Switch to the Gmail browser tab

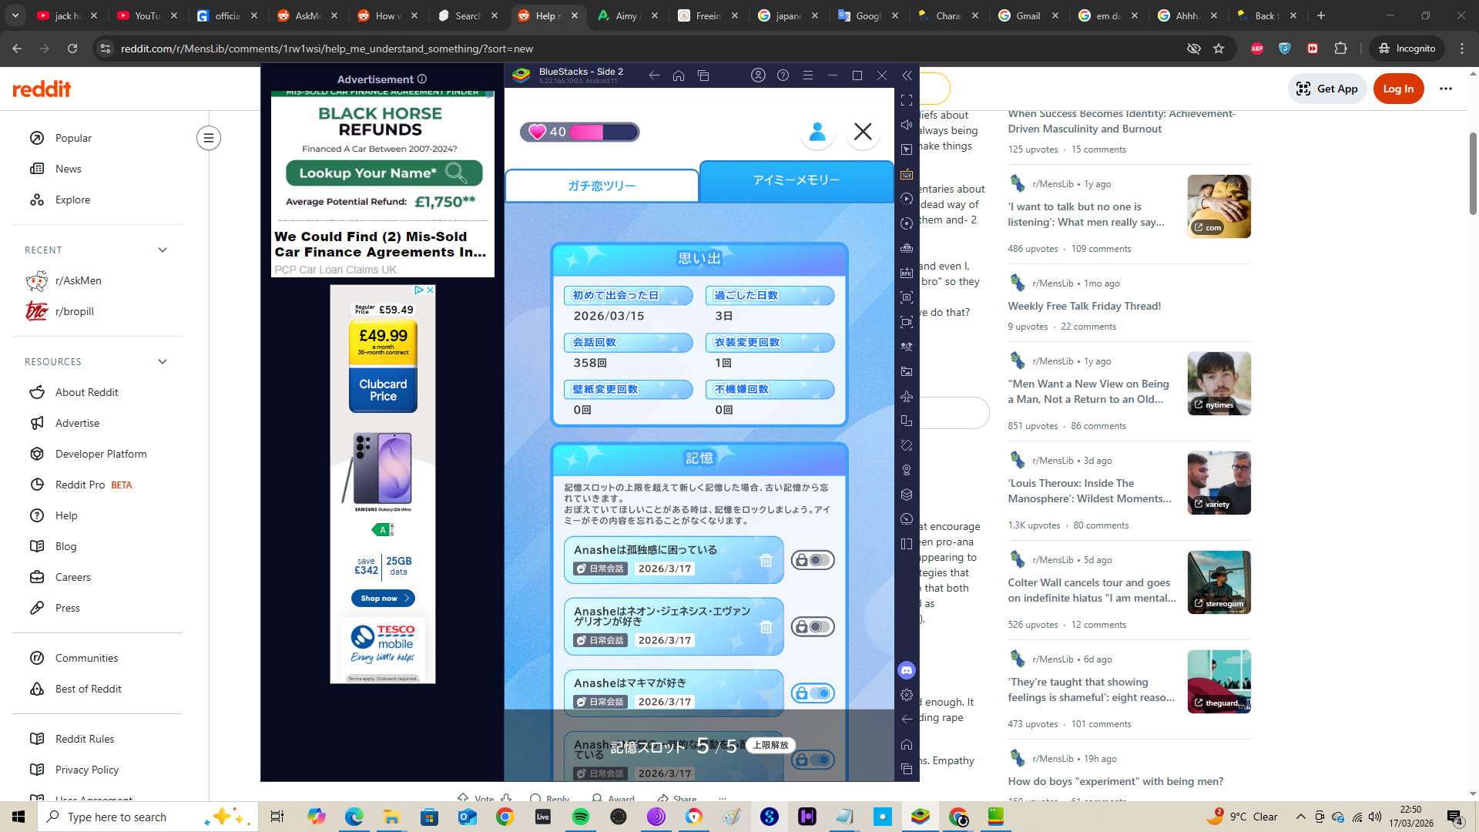pyautogui.click(x=1028, y=15)
